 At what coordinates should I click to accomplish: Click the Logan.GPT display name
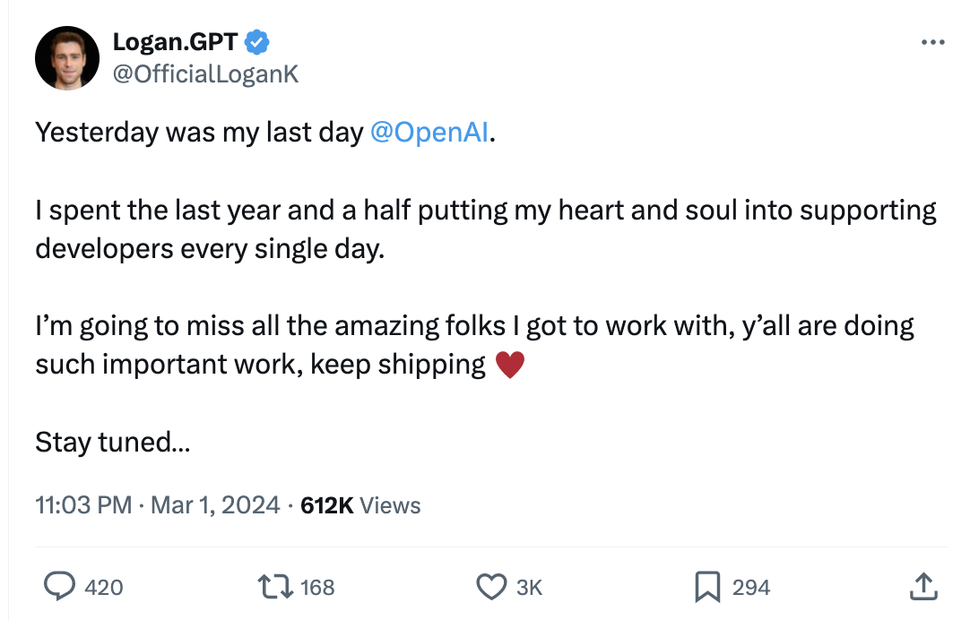(176, 41)
